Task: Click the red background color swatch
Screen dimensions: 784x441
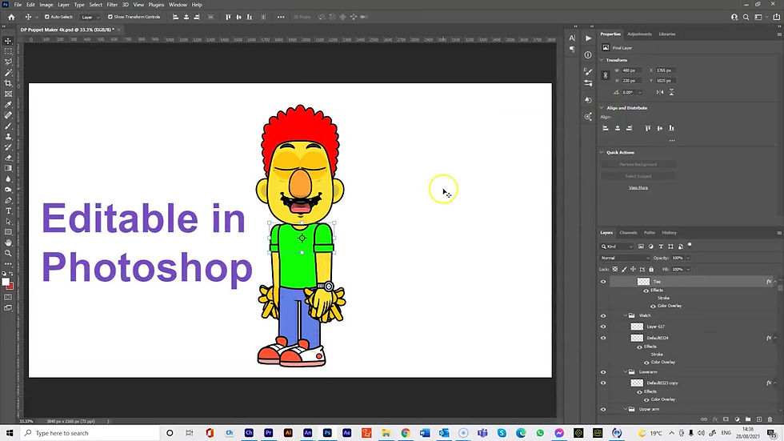Action: tap(11, 287)
